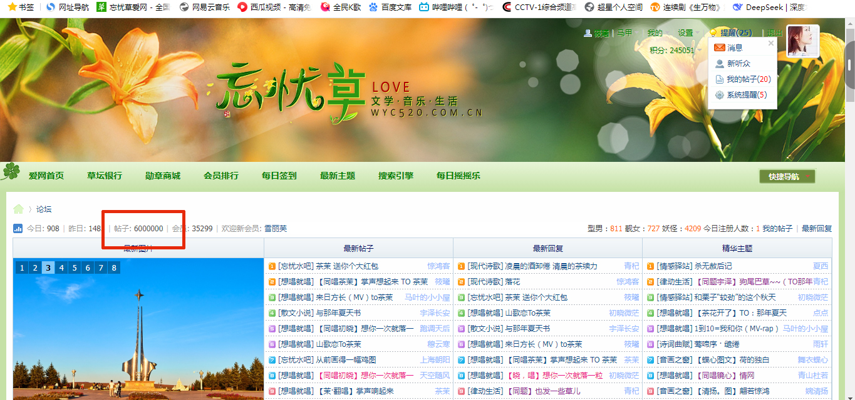Open 消息 via the envelope icon

(x=720, y=47)
